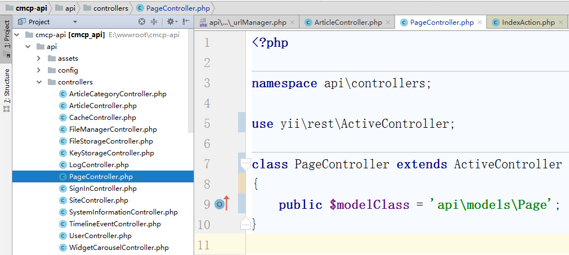
Task: Open the Project panel settings gear
Action: click(170, 22)
